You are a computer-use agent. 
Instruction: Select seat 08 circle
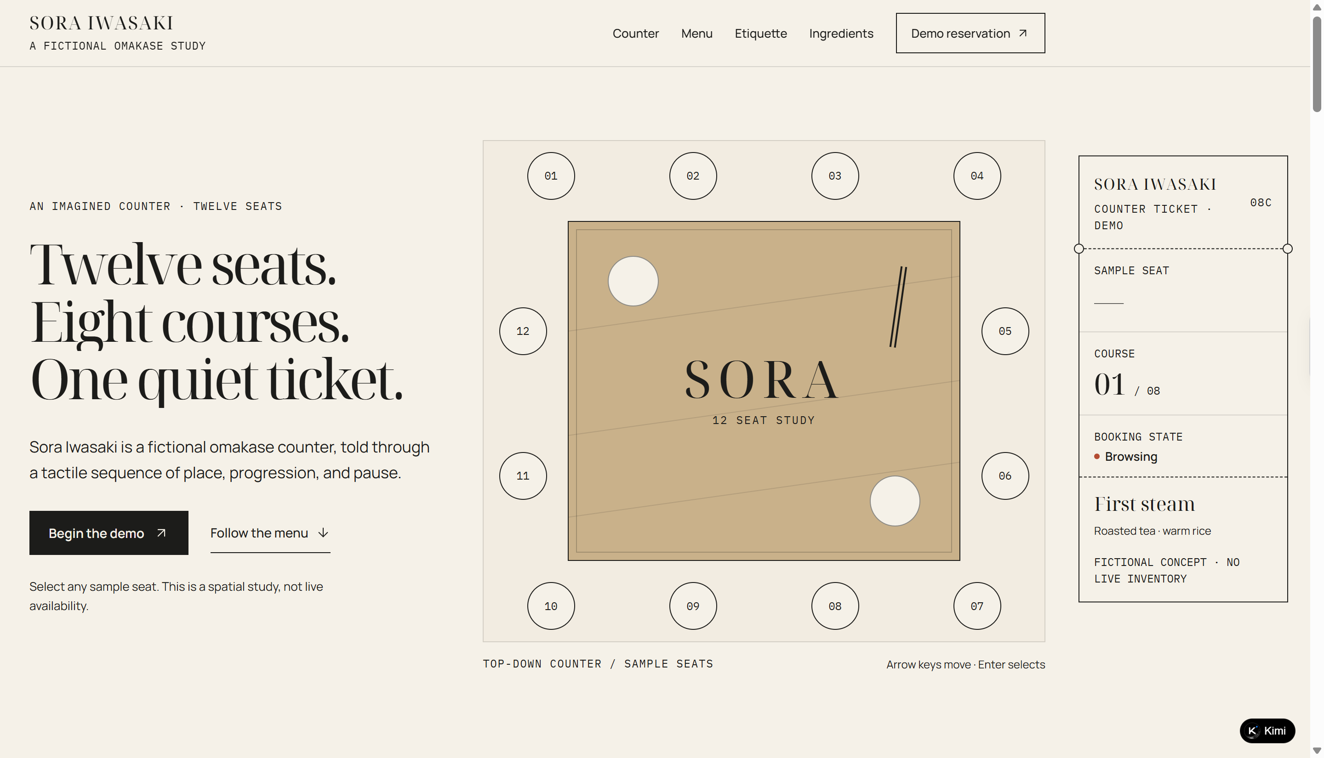pos(835,606)
